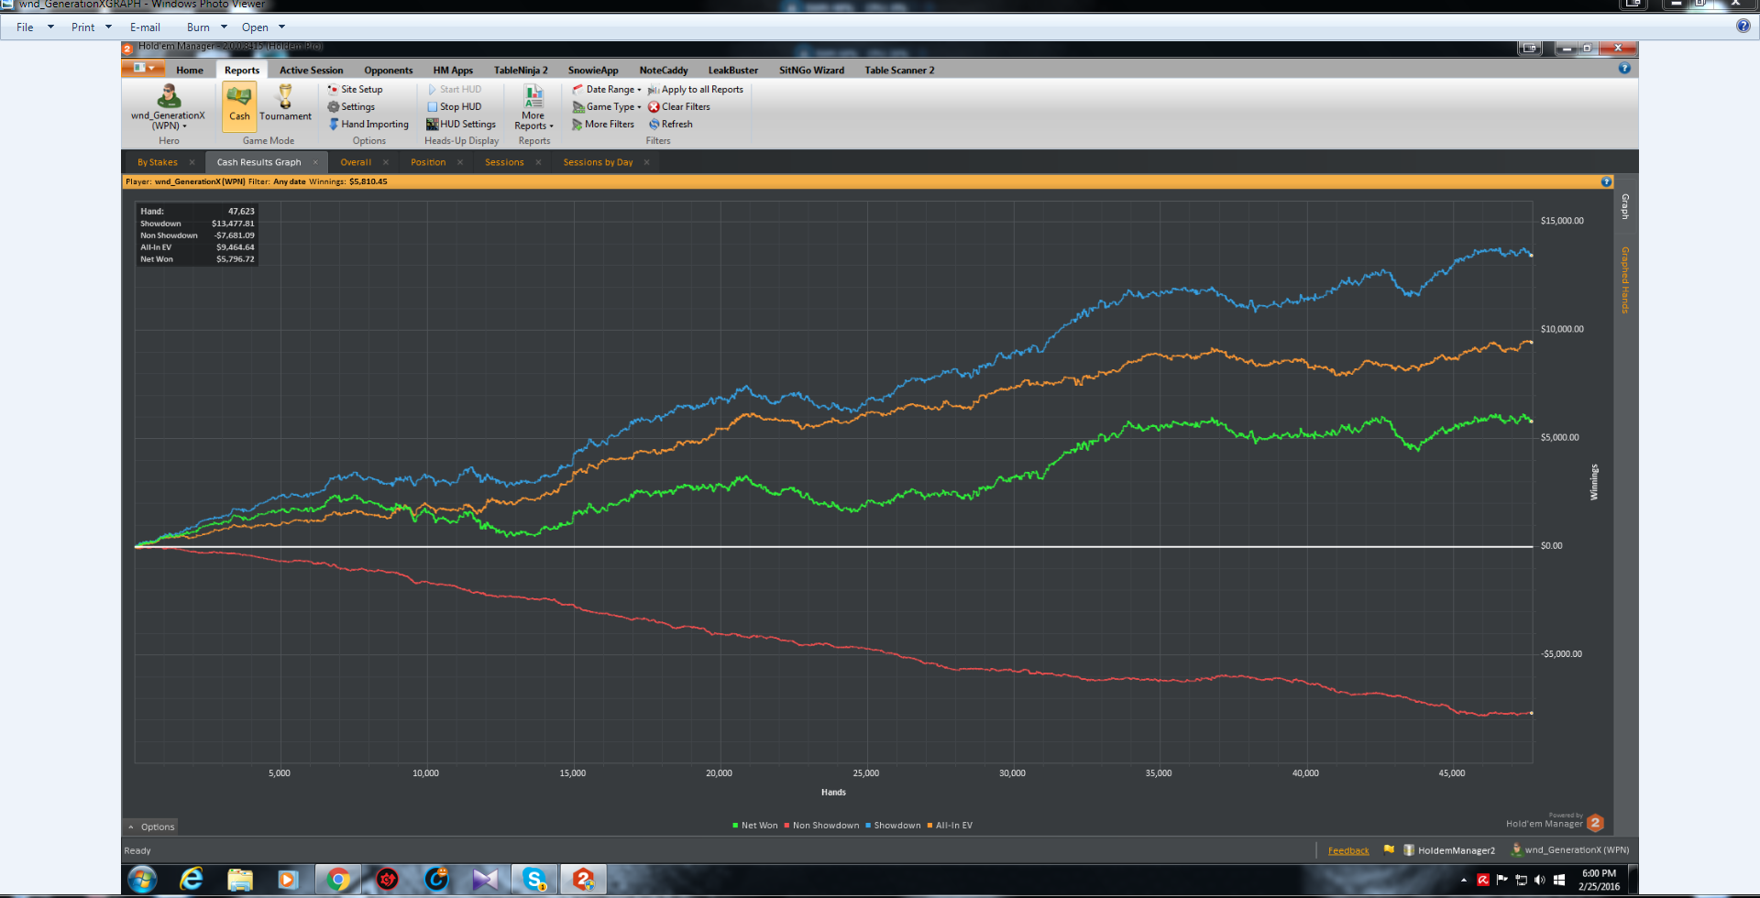Toggle the All-In EV legend series
The width and height of the screenshot is (1760, 898).
tap(950, 826)
